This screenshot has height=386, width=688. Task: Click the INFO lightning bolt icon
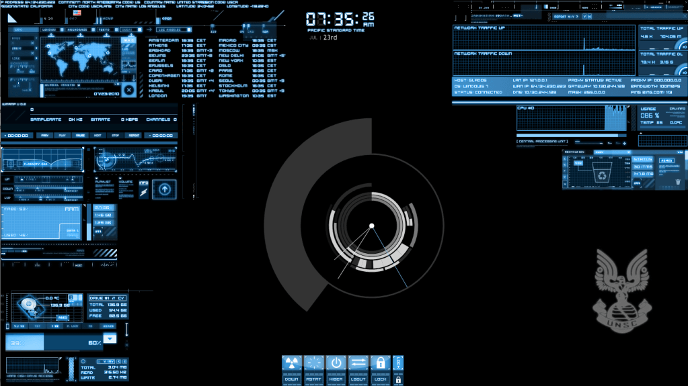[x=143, y=193]
